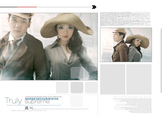This screenshot has width=162, height=116.
Task: Click rounded square overlapping large photo's corner
Action: point(77,73)
